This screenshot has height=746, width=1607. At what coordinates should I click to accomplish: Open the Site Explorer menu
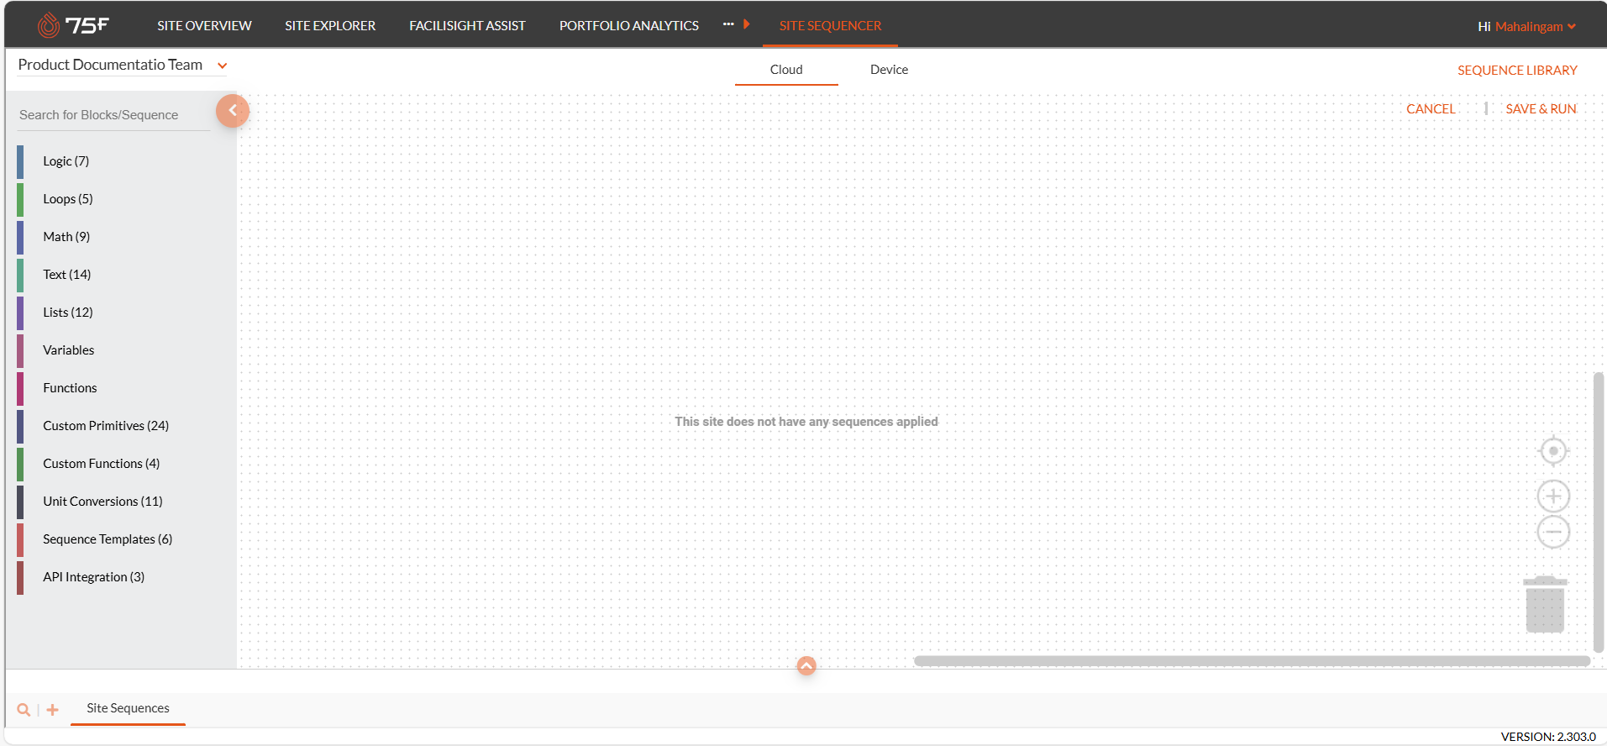(x=330, y=26)
